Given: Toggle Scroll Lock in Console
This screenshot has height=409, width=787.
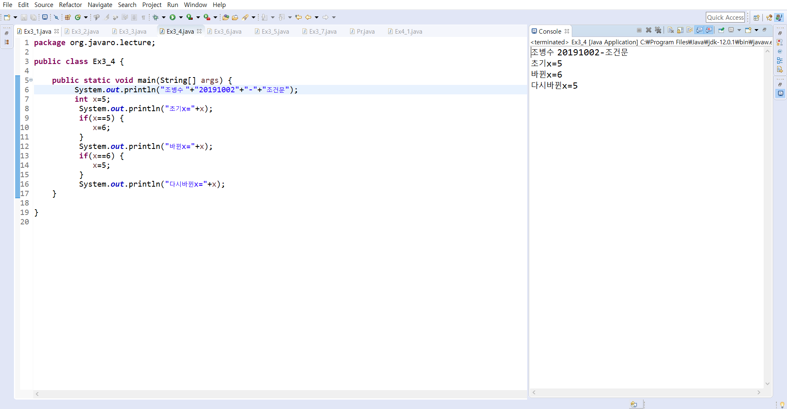Looking at the screenshot, I should coord(680,30).
